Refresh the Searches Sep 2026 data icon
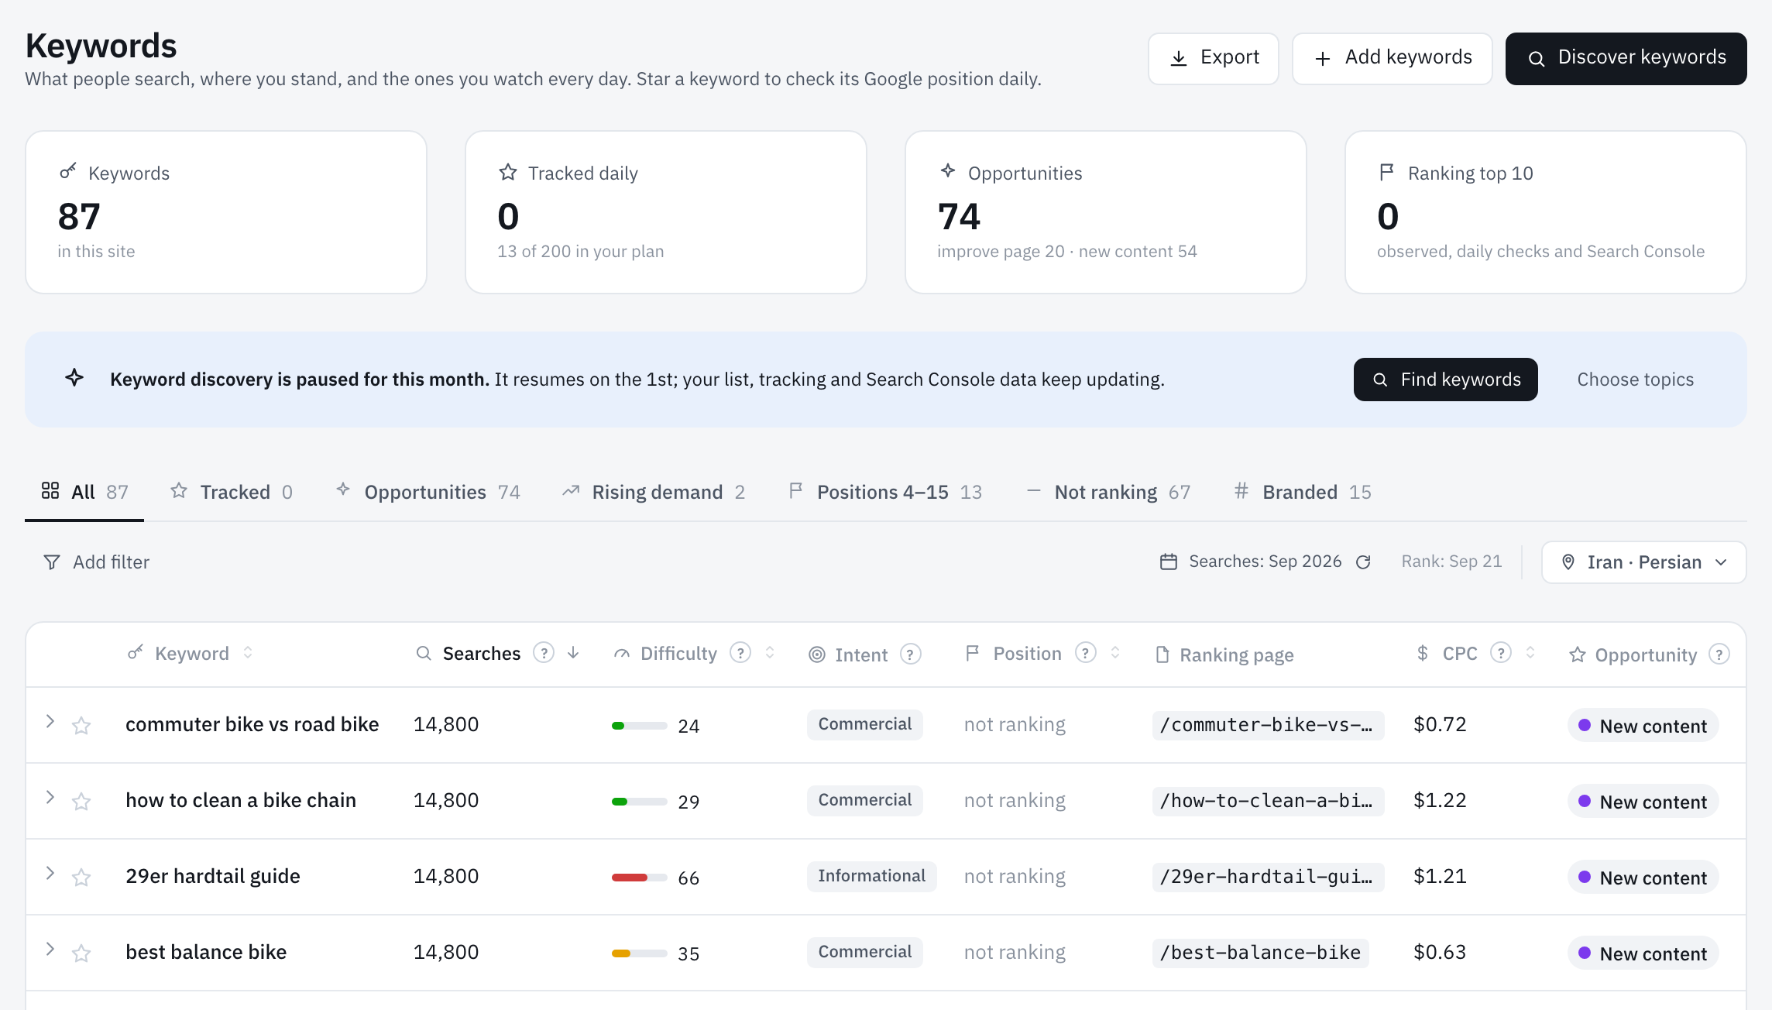1772x1010 pixels. [x=1363, y=562]
